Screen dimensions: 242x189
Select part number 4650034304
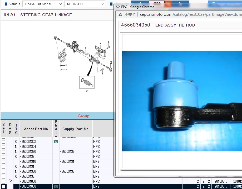click(x=28, y=146)
